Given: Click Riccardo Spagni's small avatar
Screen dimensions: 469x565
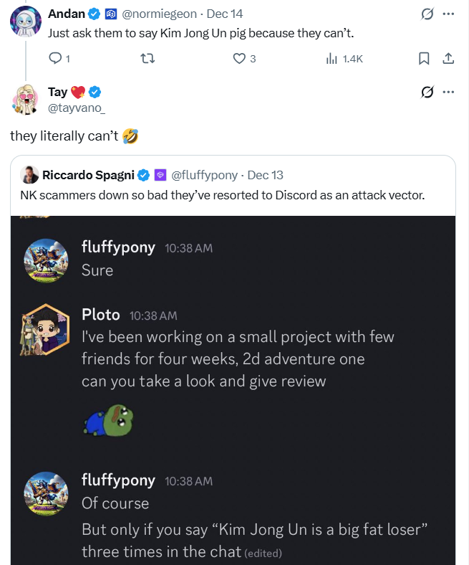Looking at the screenshot, I should (x=30, y=175).
